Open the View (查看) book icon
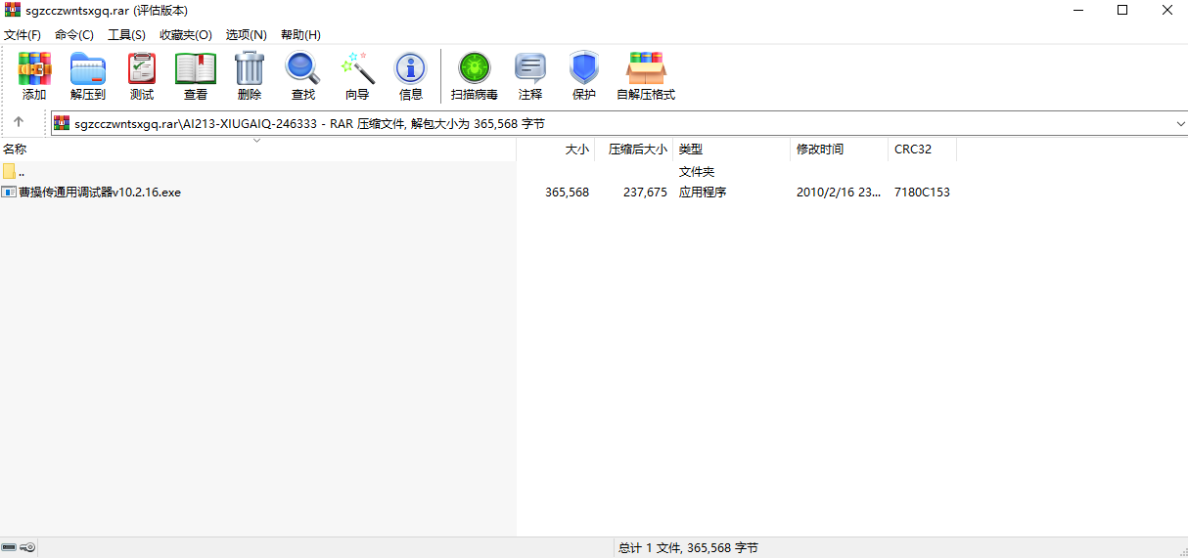The width and height of the screenshot is (1188, 558). (196, 75)
